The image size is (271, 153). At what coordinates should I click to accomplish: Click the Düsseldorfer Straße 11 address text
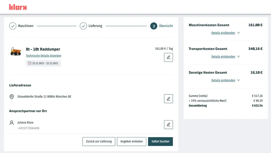(44, 96)
